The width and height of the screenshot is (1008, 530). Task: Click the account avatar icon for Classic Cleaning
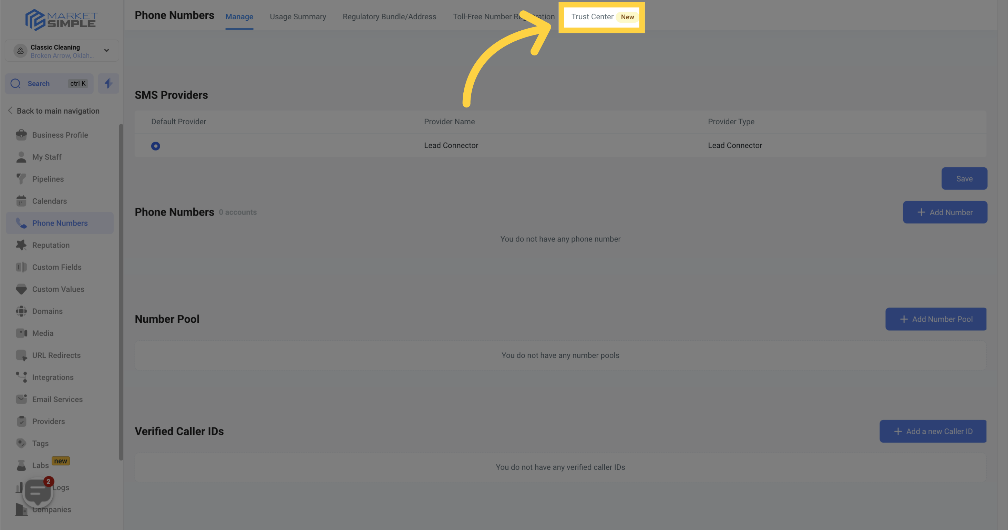pos(20,51)
